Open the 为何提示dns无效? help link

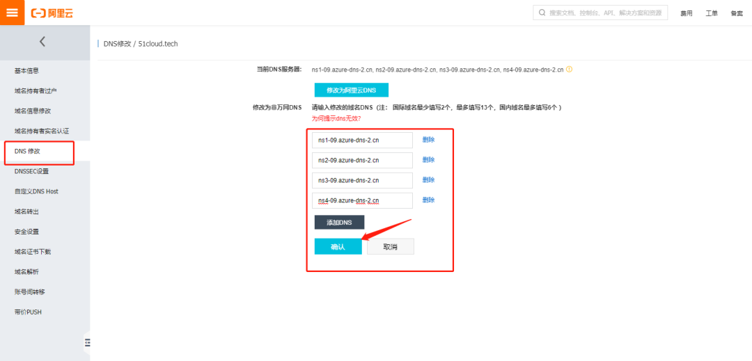(x=336, y=118)
